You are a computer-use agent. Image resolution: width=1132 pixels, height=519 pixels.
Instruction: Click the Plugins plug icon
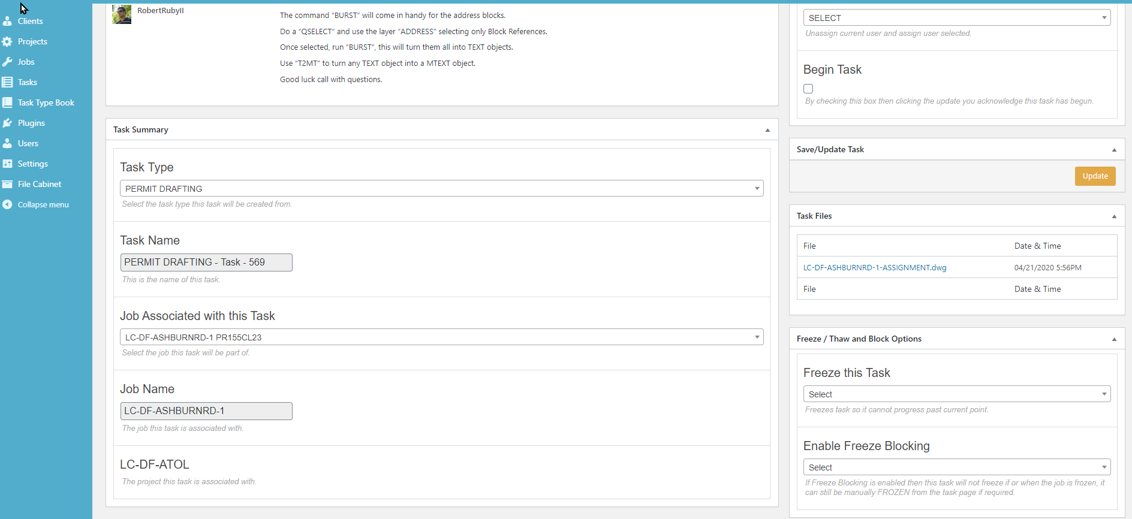7,123
